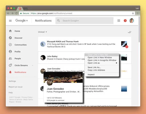Image resolution: width=146 pixels, height=114 pixels.
Task: Mark all notifications as read icon
Action: (129, 32)
